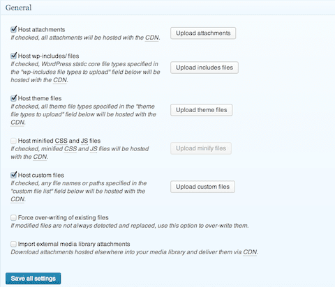Screen dimensions: 335x287
Task: Click the Upload theme files button
Action: click(201, 110)
